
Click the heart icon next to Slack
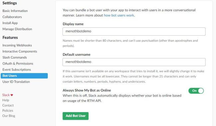tap(12, 95)
